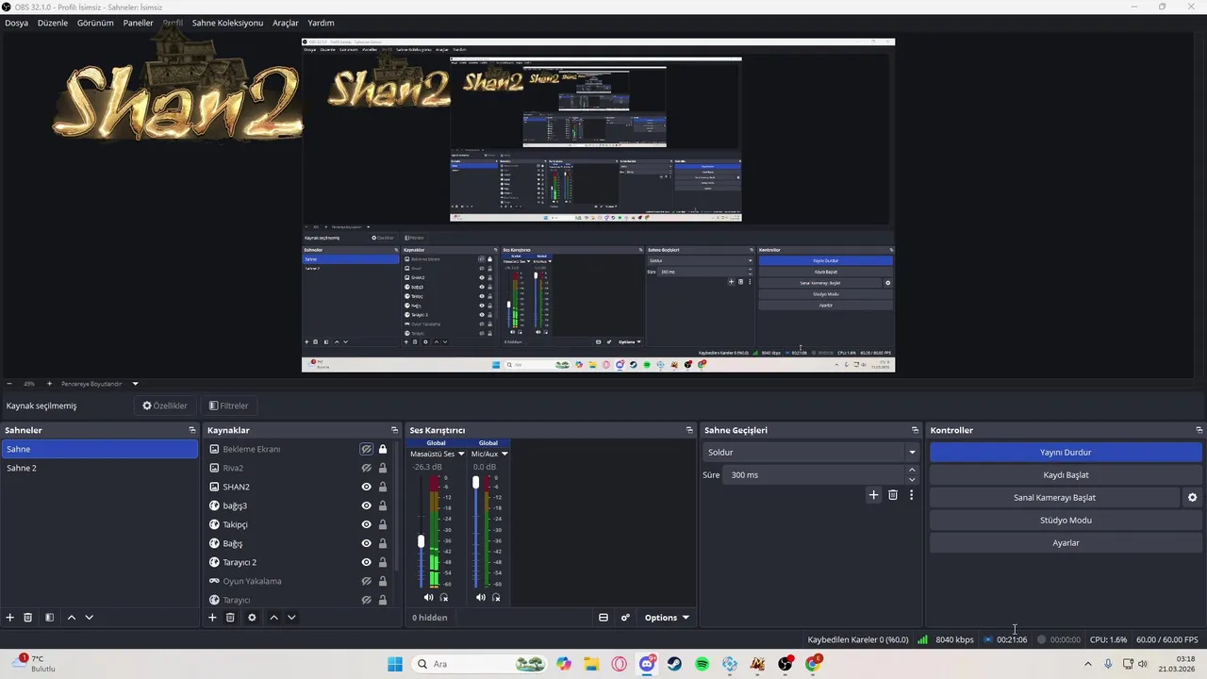The image size is (1207, 679).
Task: Show Bekleme Ekranı source
Action: click(x=367, y=450)
